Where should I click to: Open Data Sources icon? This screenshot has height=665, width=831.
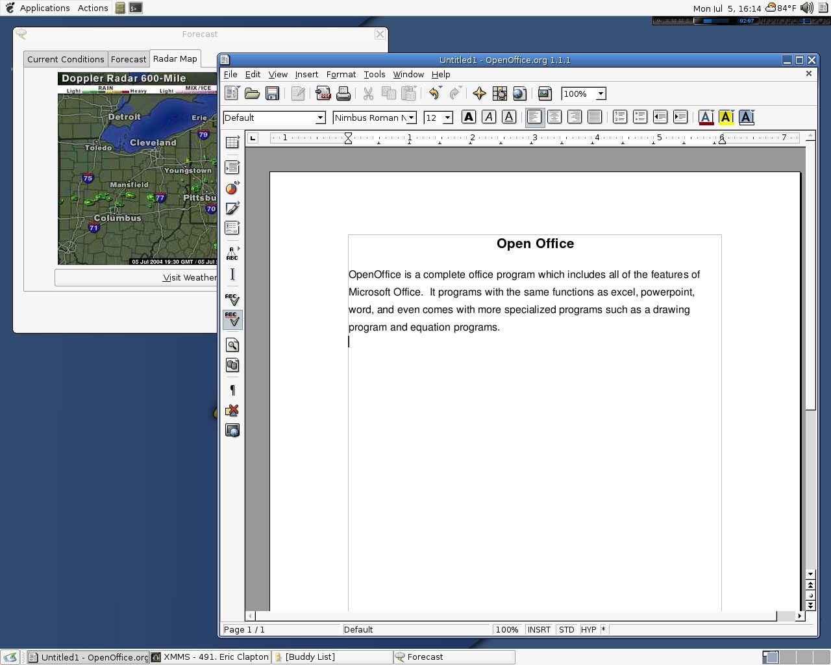point(232,365)
